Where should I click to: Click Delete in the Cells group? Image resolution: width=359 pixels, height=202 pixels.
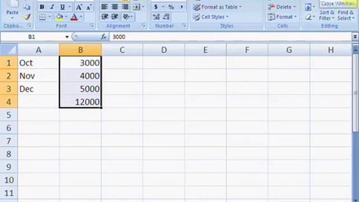pos(282,7)
